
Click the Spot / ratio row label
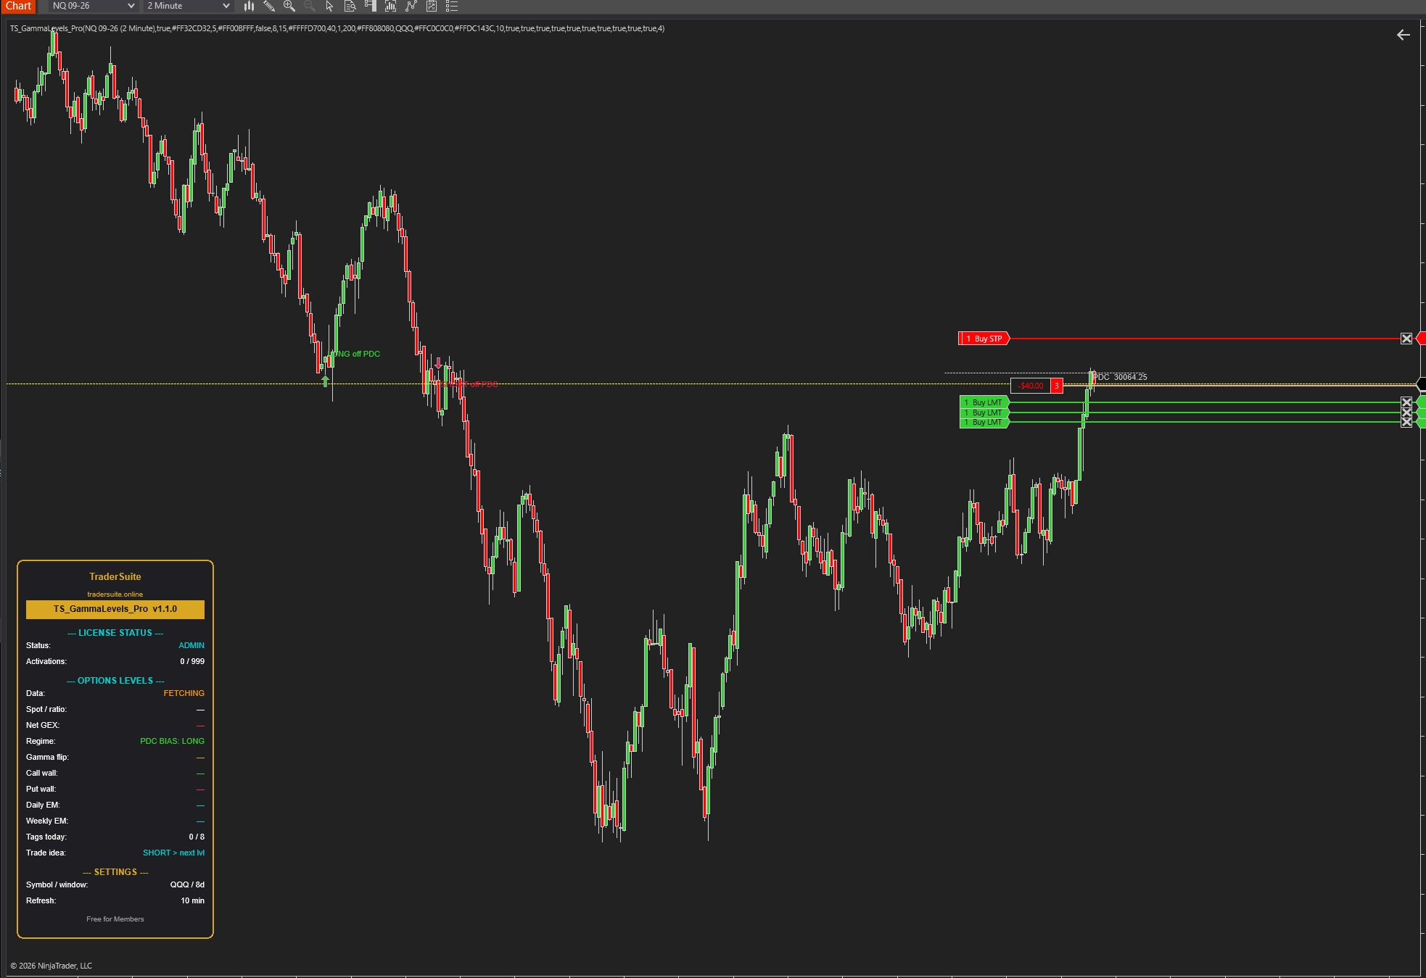46,709
